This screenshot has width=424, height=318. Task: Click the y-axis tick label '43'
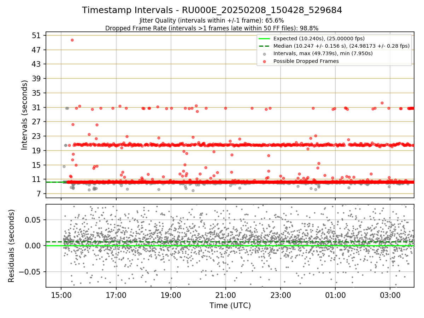pyautogui.click(x=37, y=64)
